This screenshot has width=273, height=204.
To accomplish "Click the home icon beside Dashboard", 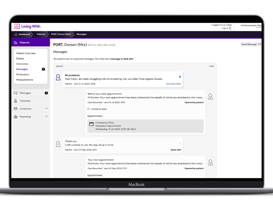I will pyautogui.click(x=16, y=34).
